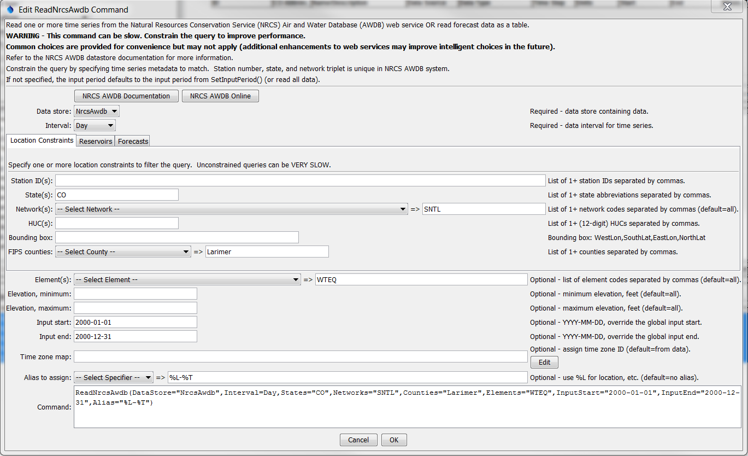
Task: Click the Elevation, minimum field
Action: tap(136, 294)
